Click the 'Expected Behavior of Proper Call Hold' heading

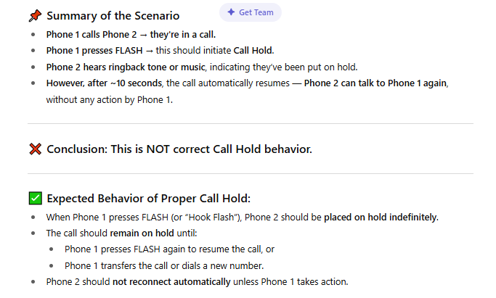[149, 199]
